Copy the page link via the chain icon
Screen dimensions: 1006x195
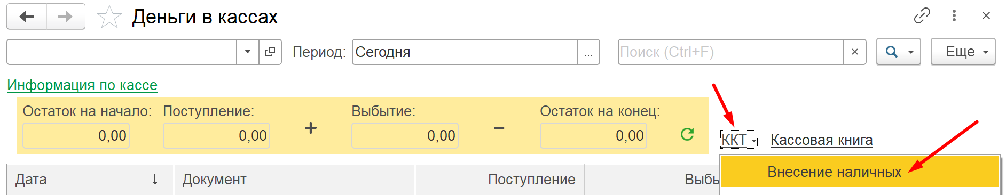922,16
